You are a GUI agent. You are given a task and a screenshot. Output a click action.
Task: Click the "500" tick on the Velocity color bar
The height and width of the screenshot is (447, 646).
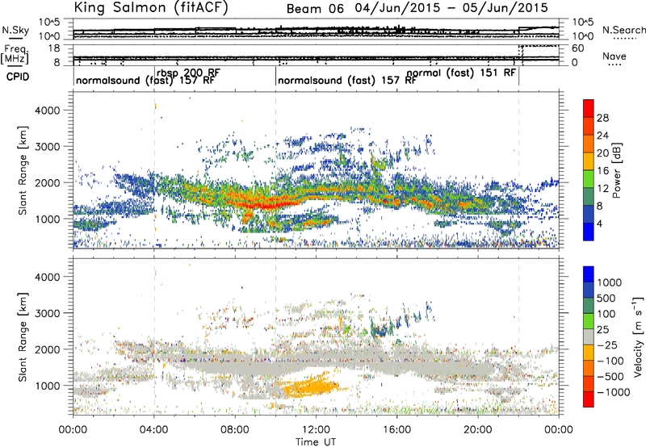606,298
